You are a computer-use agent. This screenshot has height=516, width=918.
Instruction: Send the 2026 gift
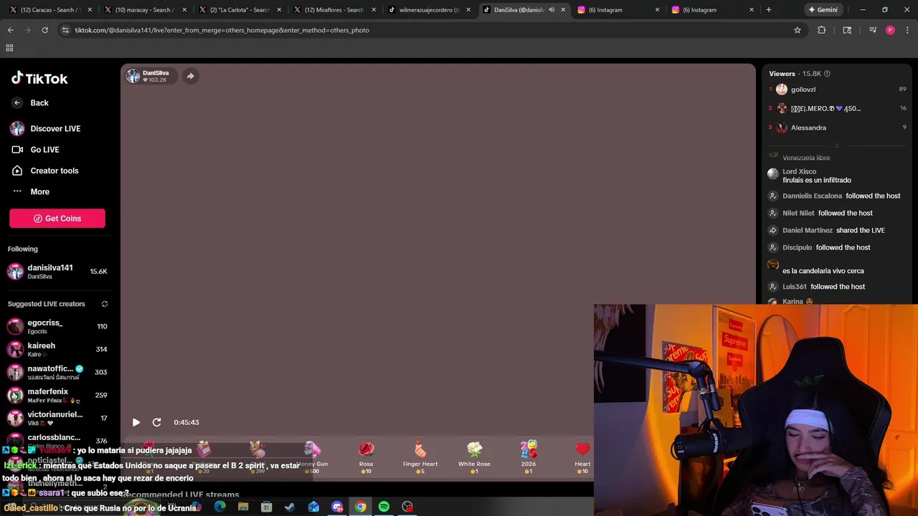(x=529, y=458)
